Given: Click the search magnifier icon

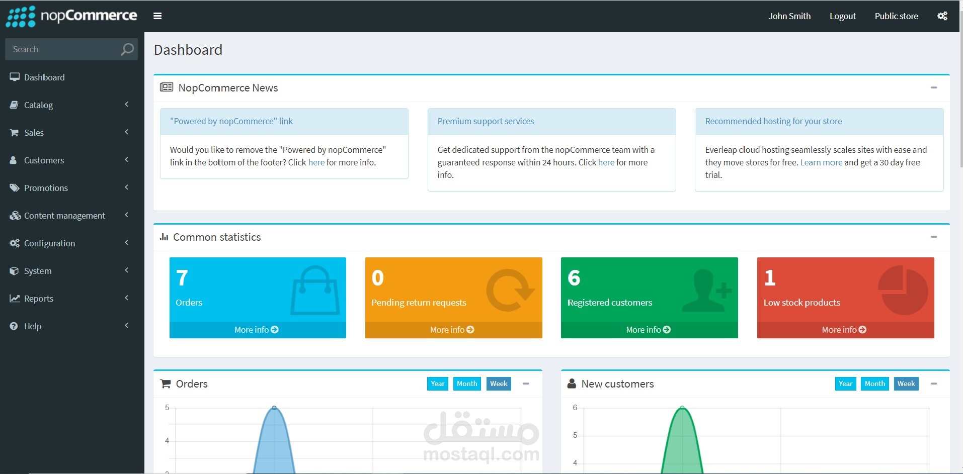Looking at the screenshot, I should (x=127, y=49).
